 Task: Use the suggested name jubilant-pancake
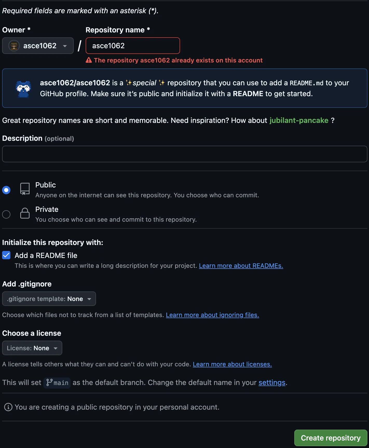point(299,120)
